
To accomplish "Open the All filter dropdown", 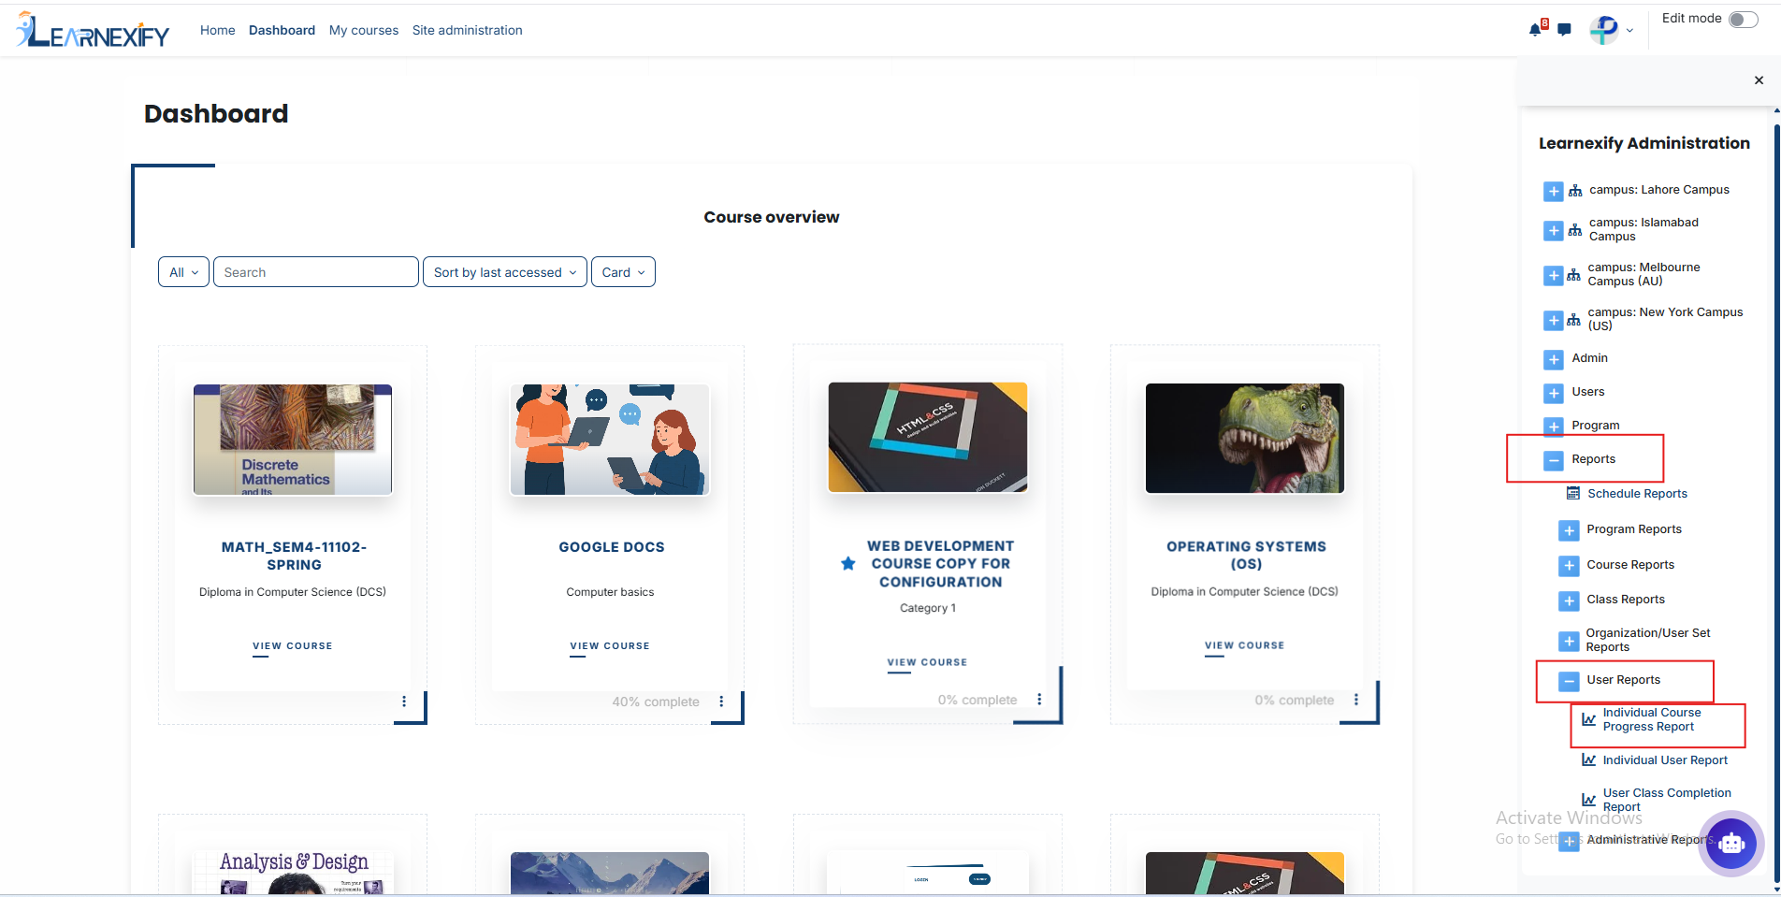I will click(x=183, y=272).
